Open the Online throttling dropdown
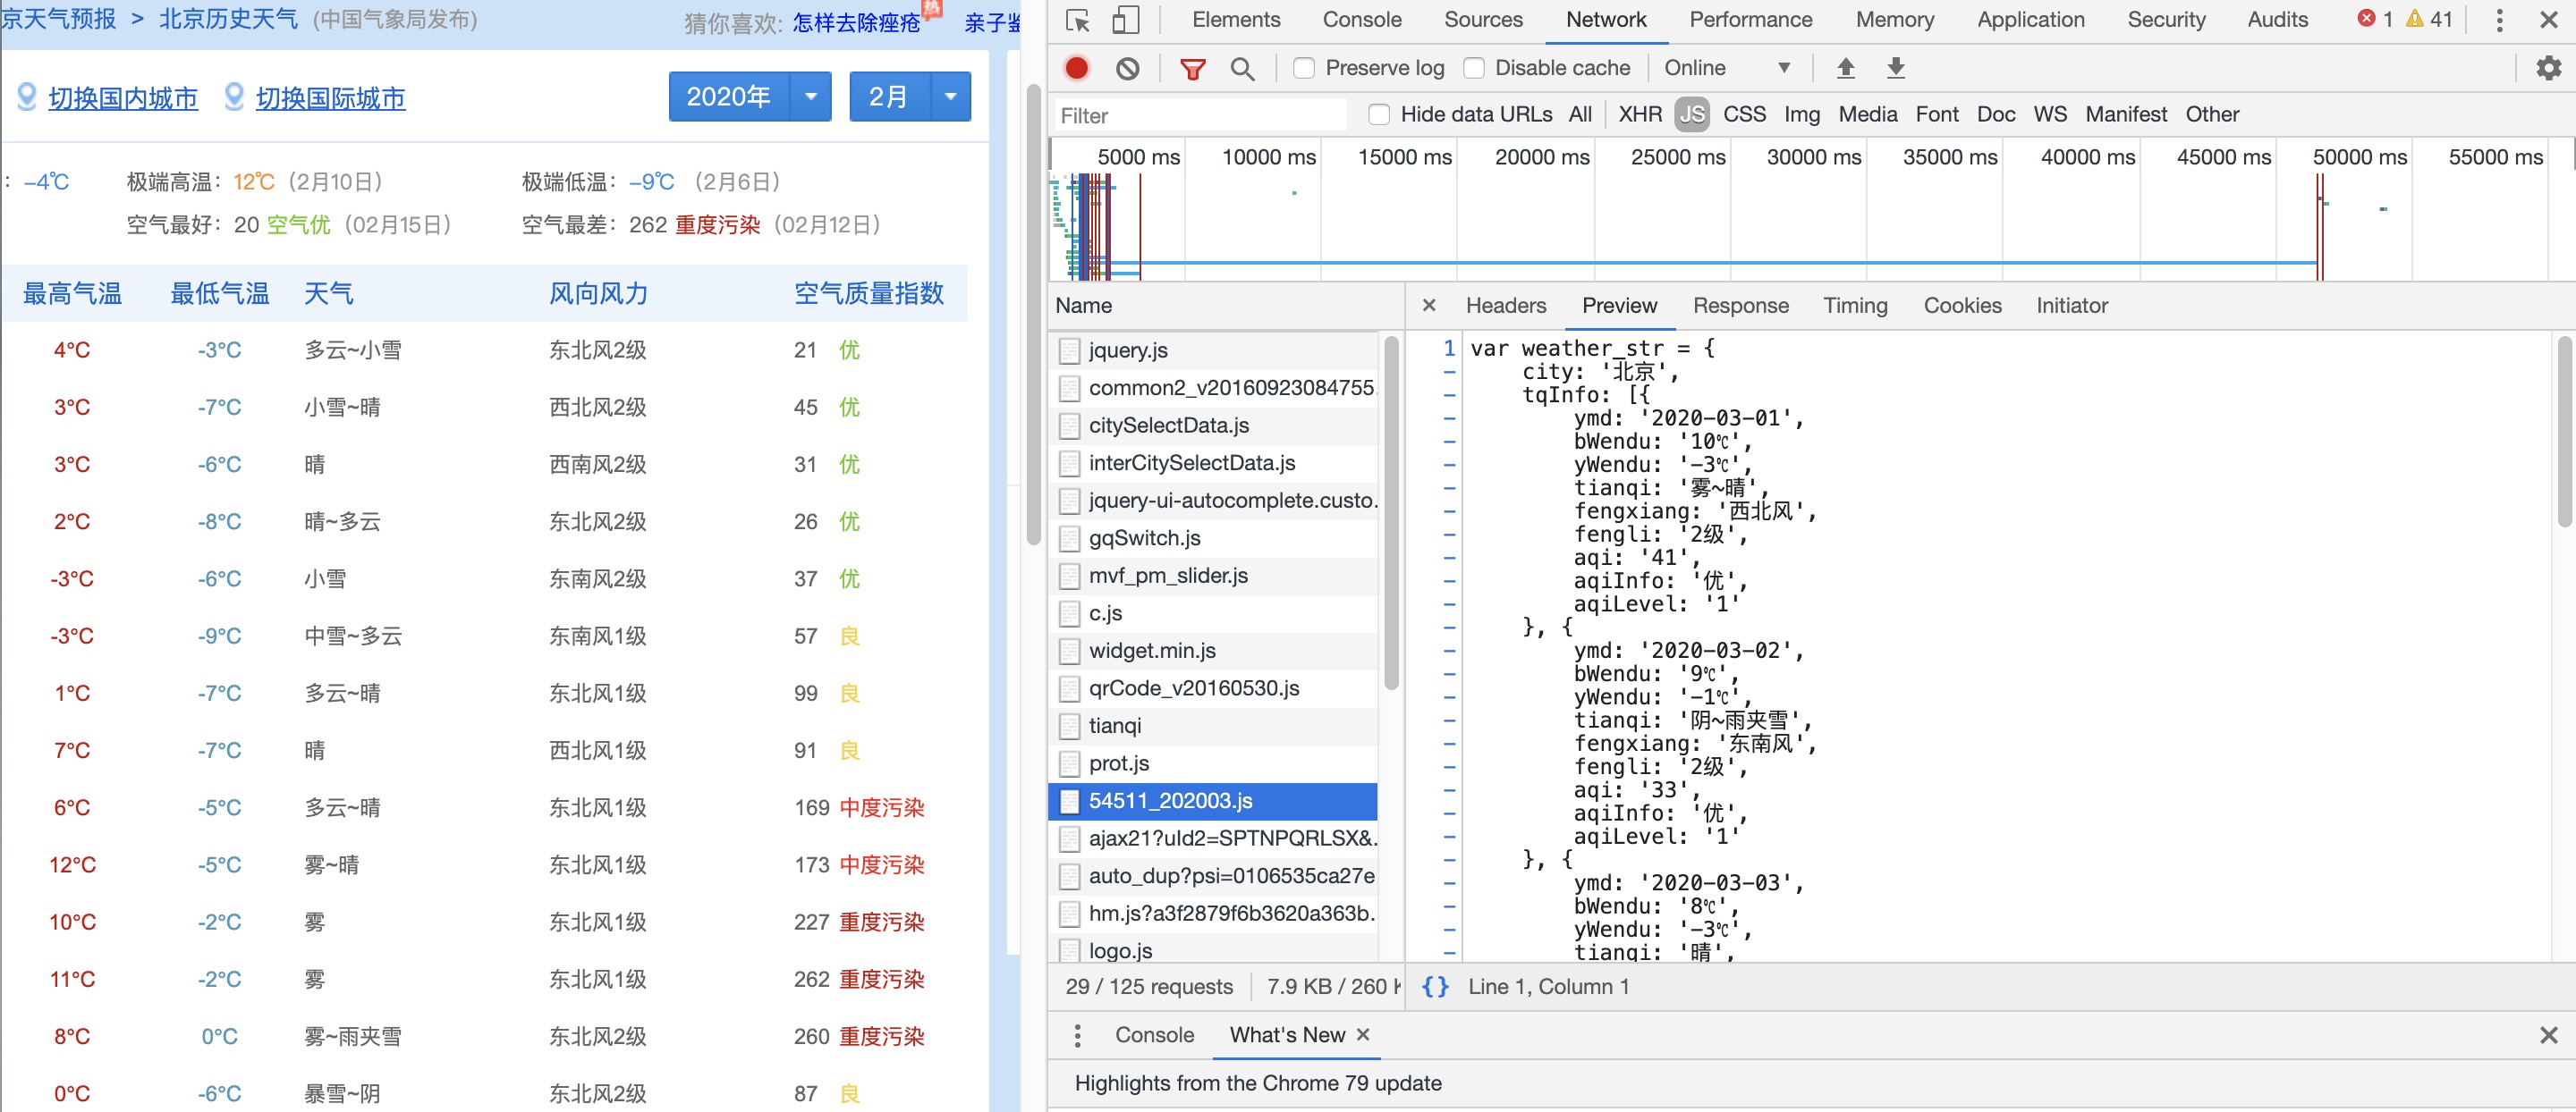The image size is (2576, 1112). [x=1726, y=68]
